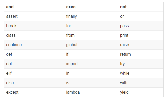
Task: Select the 'elif' keyword cell
Action: point(34,73)
